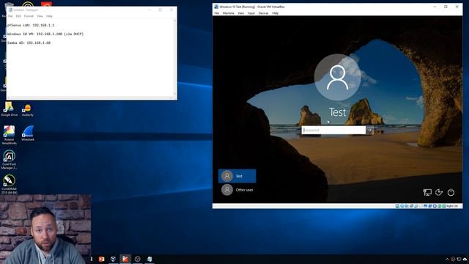Open VirtualBox Help menu

pos(276,13)
